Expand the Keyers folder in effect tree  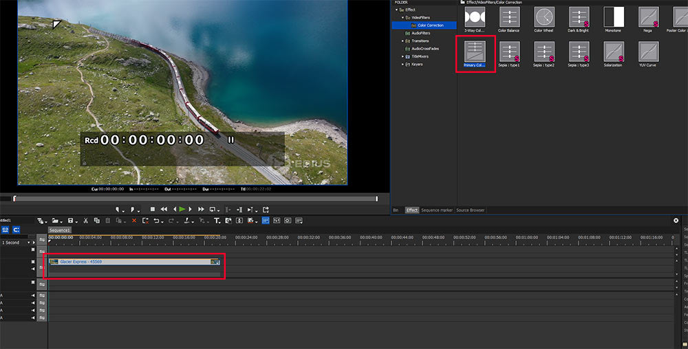coord(403,65)
